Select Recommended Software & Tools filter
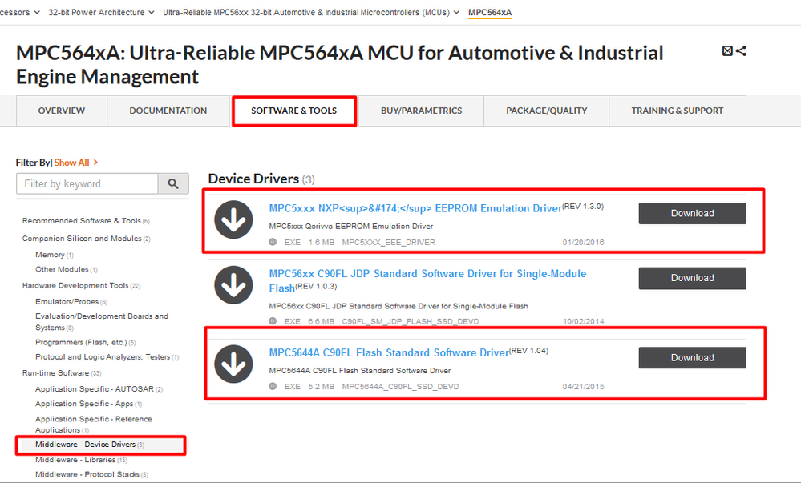 pyautogui.click(x=82, y=221)
